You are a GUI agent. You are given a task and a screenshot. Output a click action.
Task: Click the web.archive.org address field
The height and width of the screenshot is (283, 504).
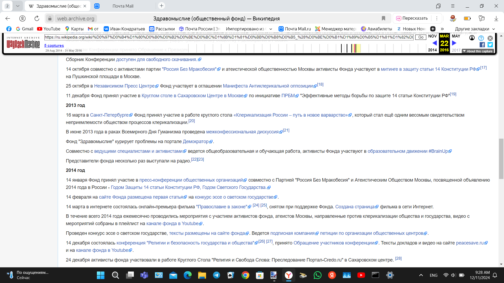tap(76, 18)
